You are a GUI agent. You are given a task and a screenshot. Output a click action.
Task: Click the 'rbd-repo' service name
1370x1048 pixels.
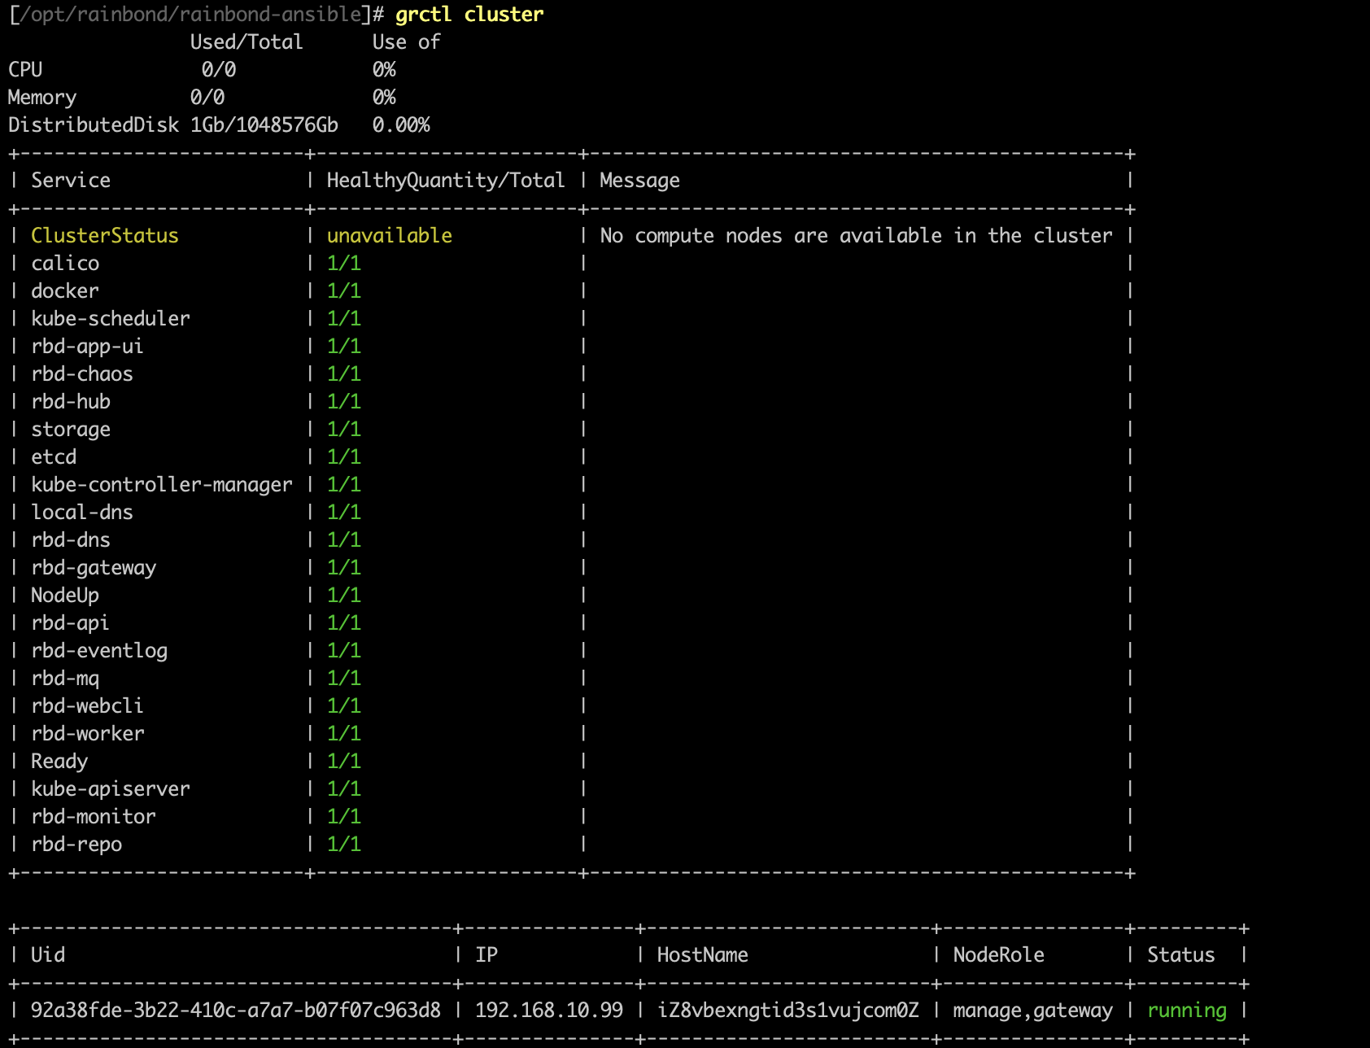(76, 845)
